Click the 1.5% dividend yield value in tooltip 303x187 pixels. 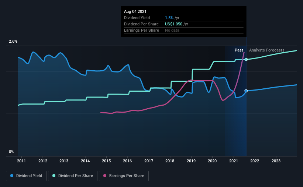[x=169, y=18]
